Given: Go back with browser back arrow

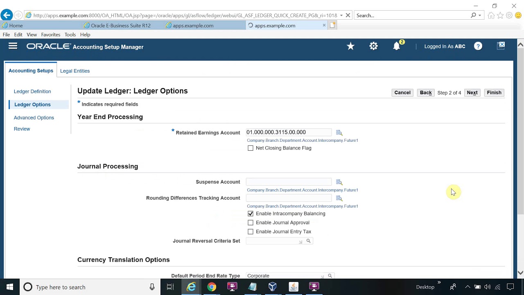Looking at the screenshot, I should coord(7,15).
